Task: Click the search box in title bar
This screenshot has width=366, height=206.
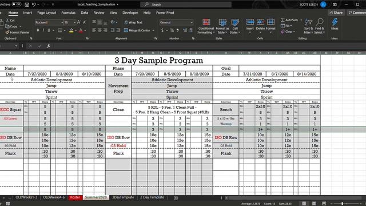Action: click(186, 5)
